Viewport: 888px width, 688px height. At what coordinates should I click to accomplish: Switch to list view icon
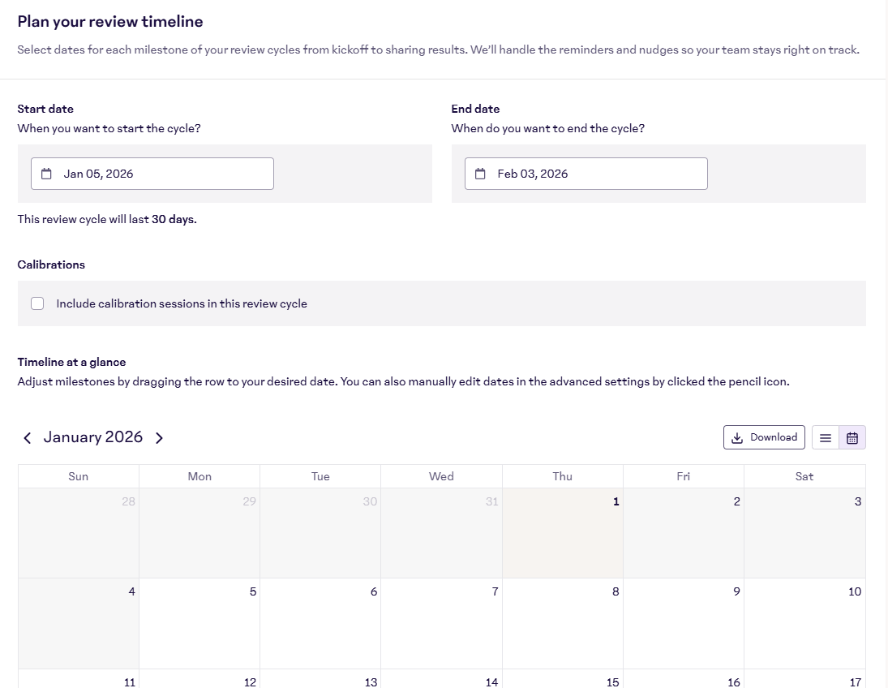pyautogui.click(x=826, y=437)
